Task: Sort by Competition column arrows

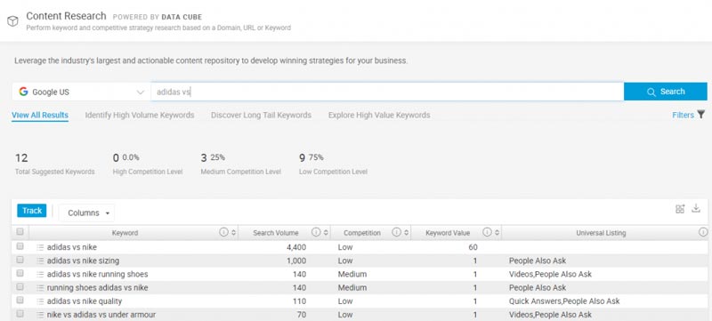Action: pos(407,233)
